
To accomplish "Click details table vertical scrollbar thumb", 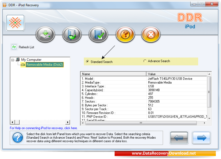I will (209, 92).
